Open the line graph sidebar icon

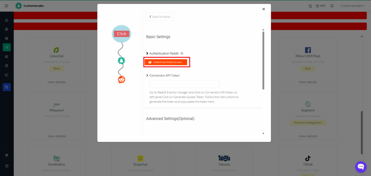7,75
